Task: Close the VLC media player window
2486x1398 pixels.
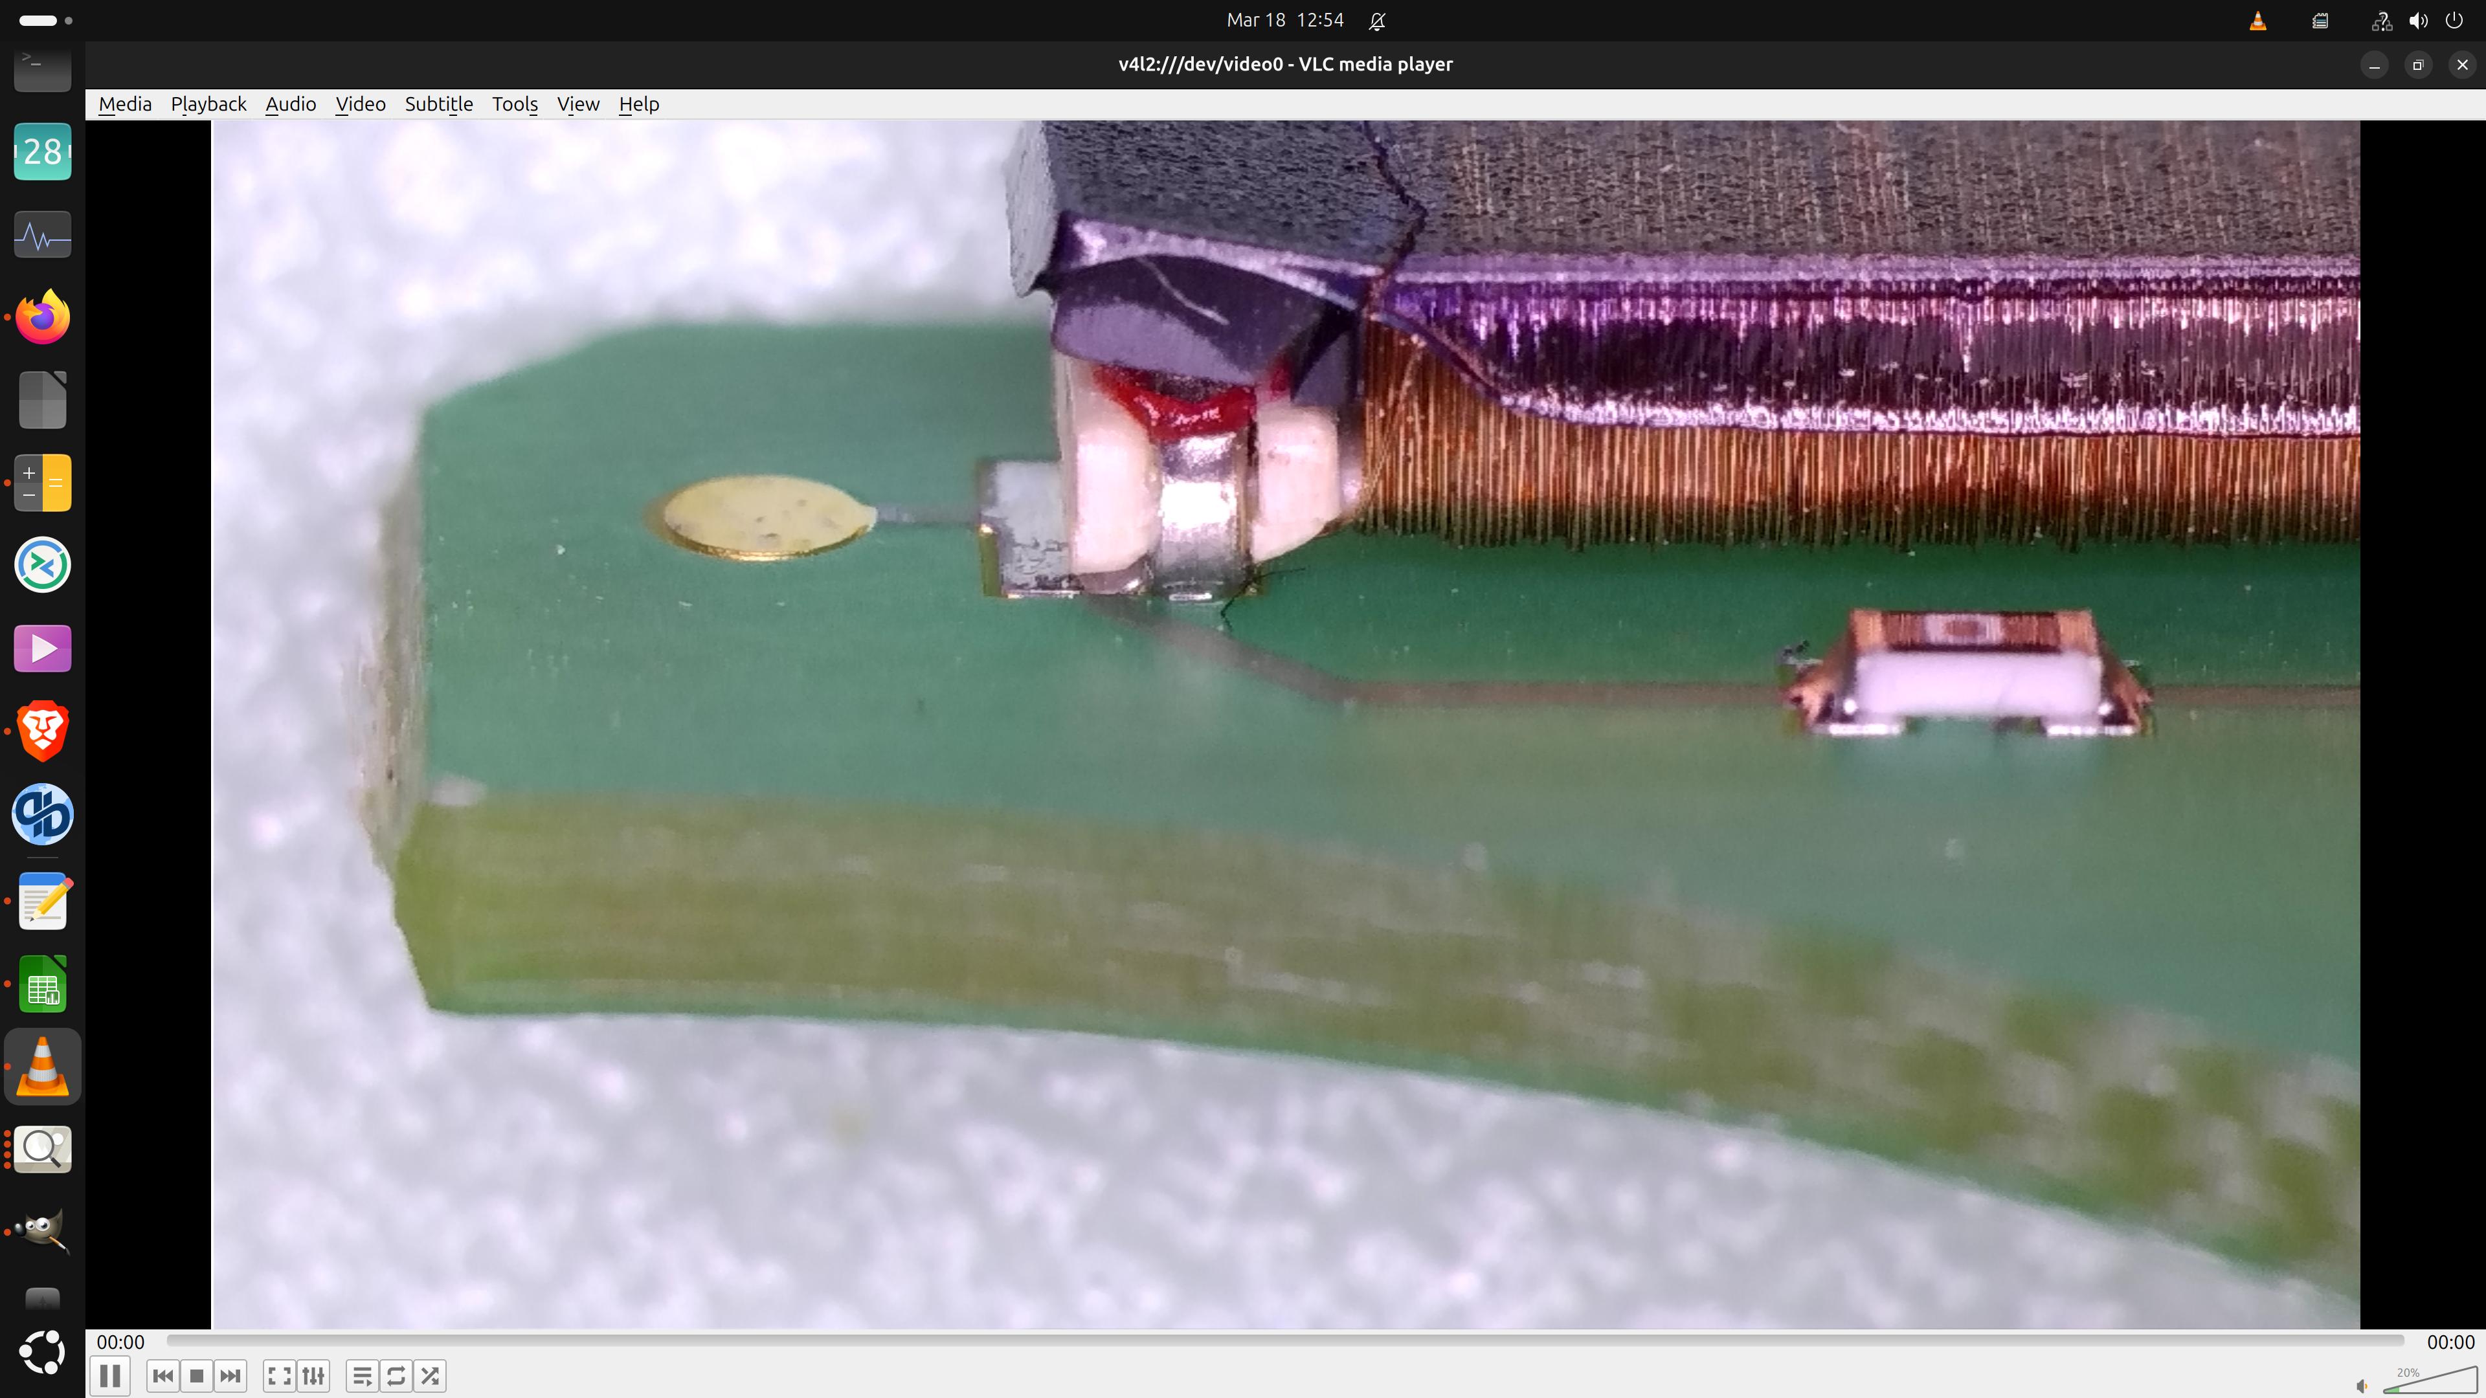Action: coord(2463,65)
